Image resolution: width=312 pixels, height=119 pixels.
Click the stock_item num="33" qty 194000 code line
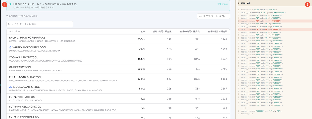tap(262, 105)
